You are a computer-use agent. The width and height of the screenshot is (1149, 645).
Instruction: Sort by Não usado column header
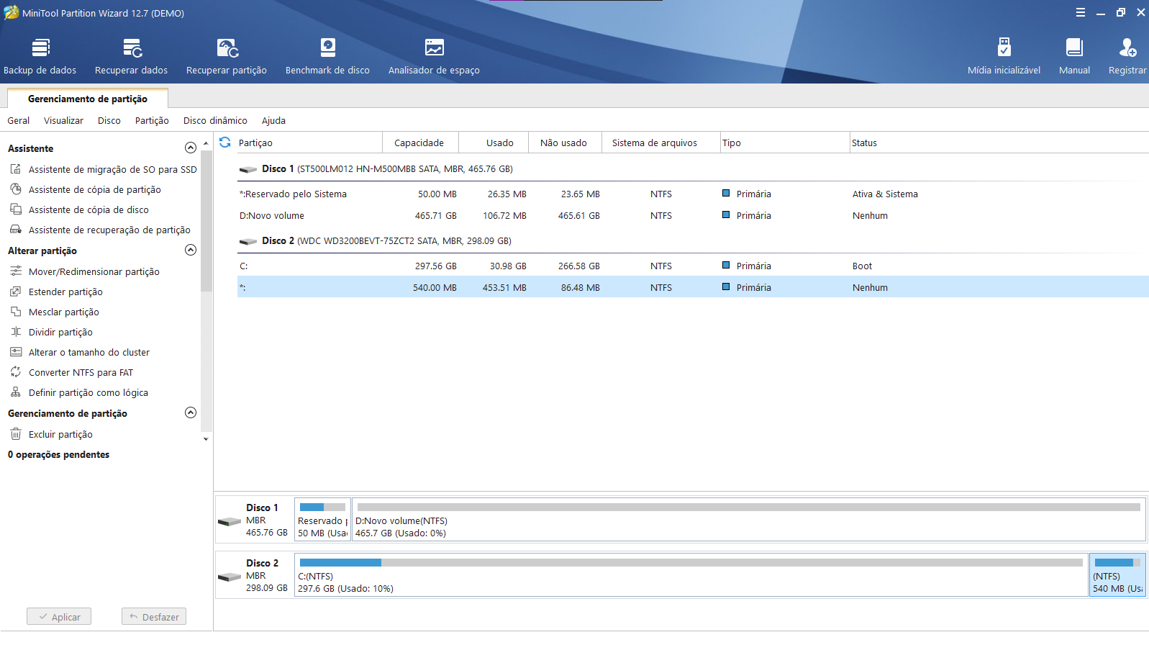point(565,143)
